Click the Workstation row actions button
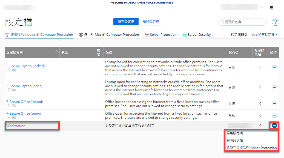Viewport: 284px width, 158px height. click(274, 126)
